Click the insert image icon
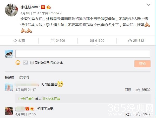Screen dimensions: 156x118 click(25, 63)
